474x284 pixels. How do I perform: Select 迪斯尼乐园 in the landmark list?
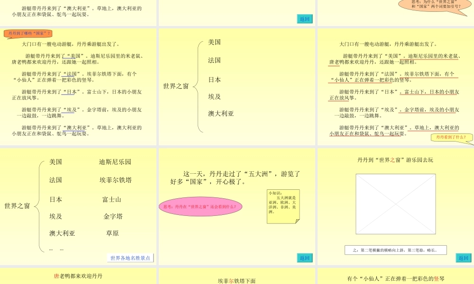click(115, 162)
